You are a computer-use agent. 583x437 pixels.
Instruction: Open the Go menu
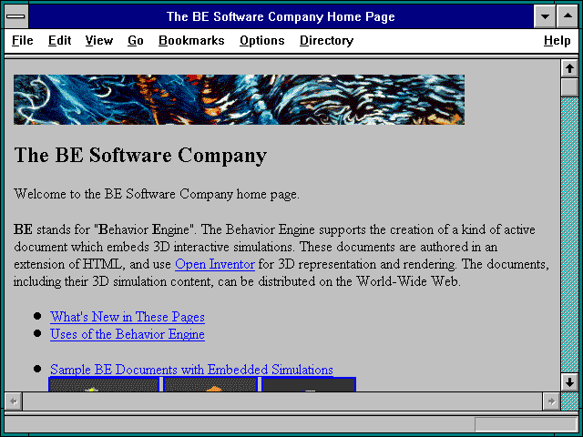pyautogui.click(x=136, y=40)
